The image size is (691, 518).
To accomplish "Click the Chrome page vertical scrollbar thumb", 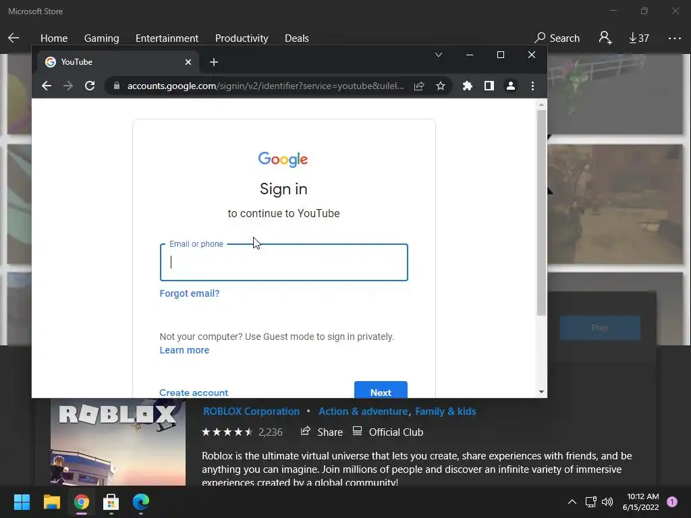I will point(541,212).
